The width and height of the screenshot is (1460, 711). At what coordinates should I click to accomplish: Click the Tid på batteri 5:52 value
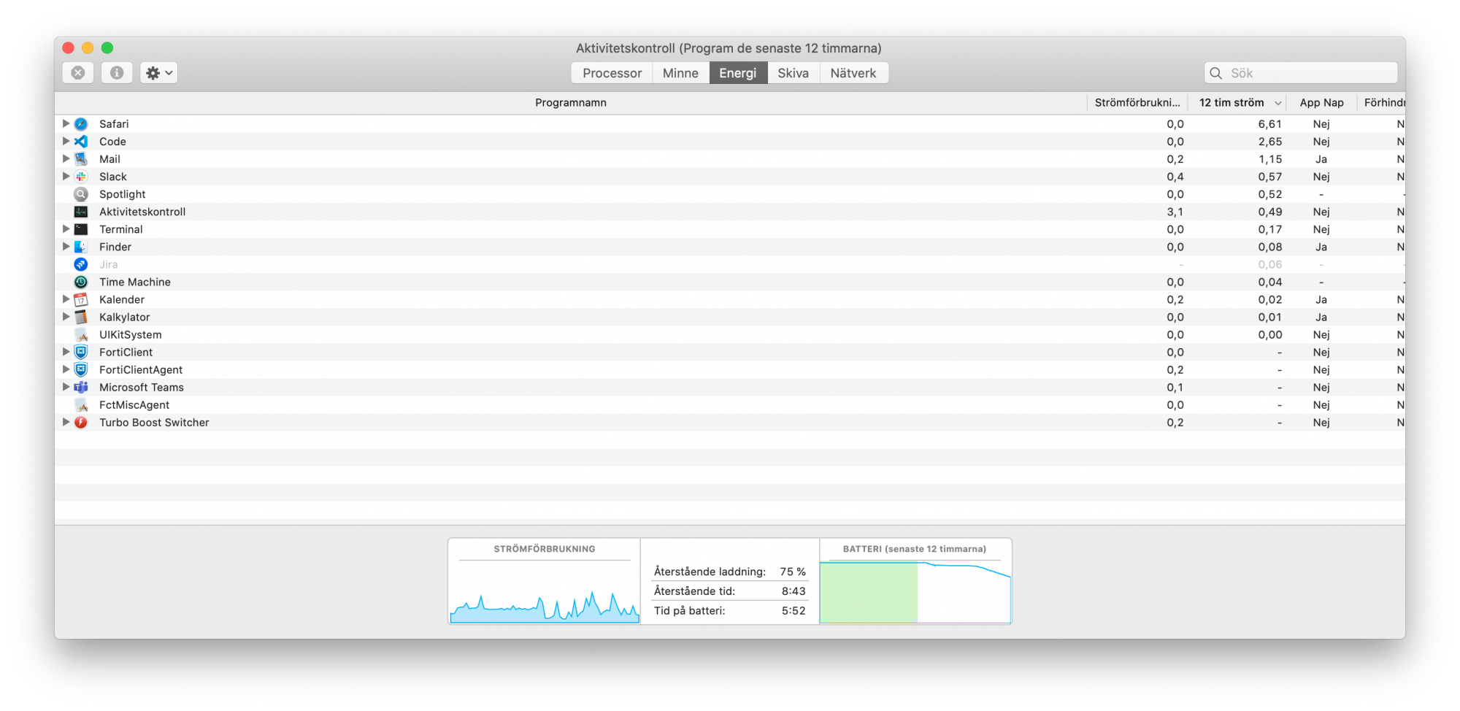(794, 611)
